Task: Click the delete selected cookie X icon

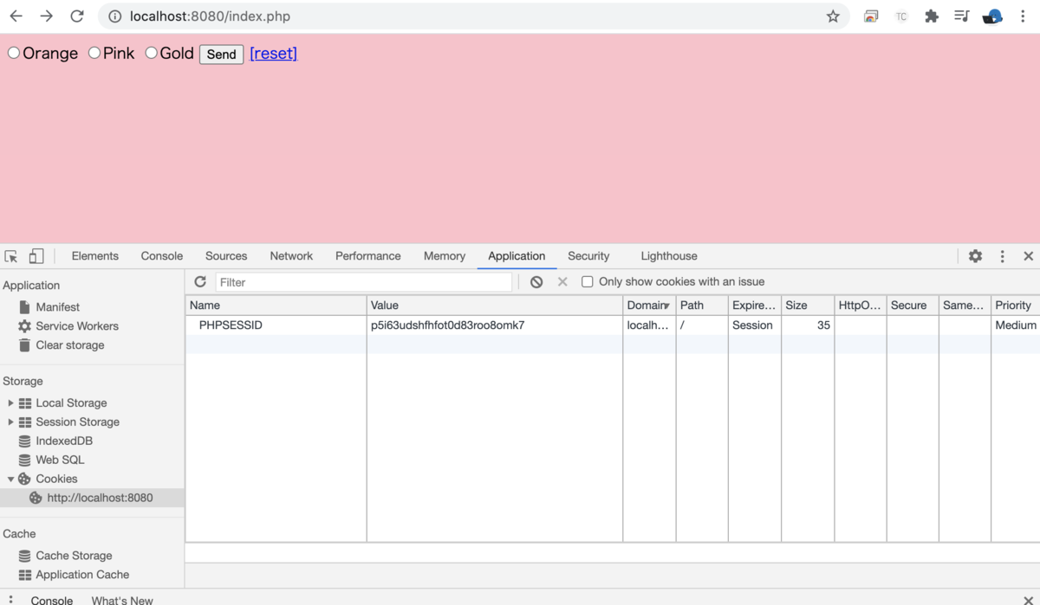Action: pyautogui.click(x=562, y=281)
